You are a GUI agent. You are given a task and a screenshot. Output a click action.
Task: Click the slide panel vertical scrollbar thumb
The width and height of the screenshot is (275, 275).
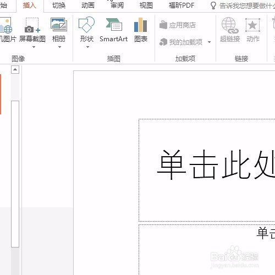tap(15, 174)
